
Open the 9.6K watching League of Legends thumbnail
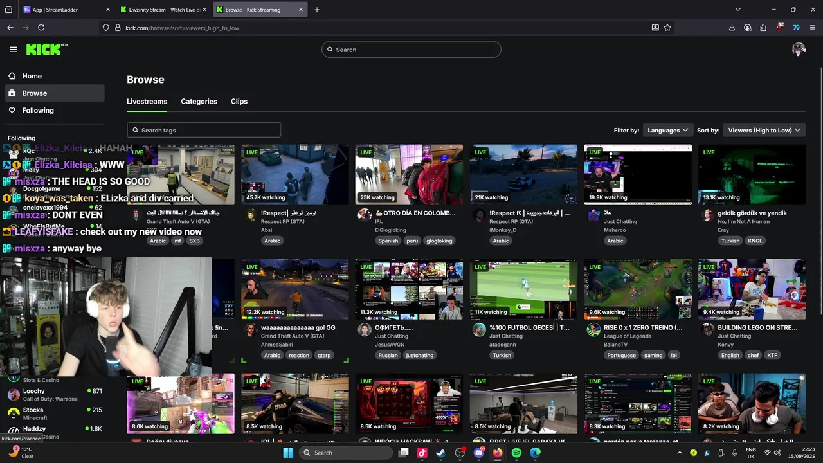[638, 289]
